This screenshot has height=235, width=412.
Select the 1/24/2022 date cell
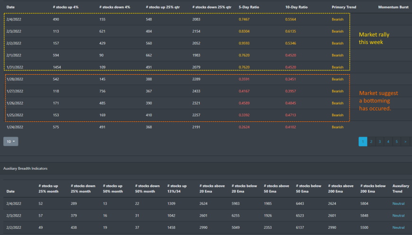15,127
